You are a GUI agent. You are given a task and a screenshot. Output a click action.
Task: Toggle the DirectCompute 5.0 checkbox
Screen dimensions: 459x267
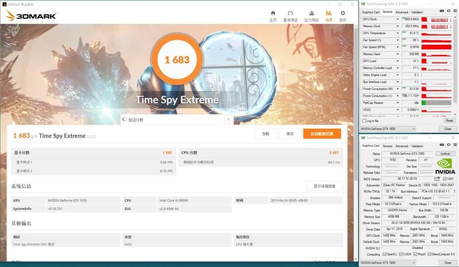pyautogui.click(x=429, y=254)
